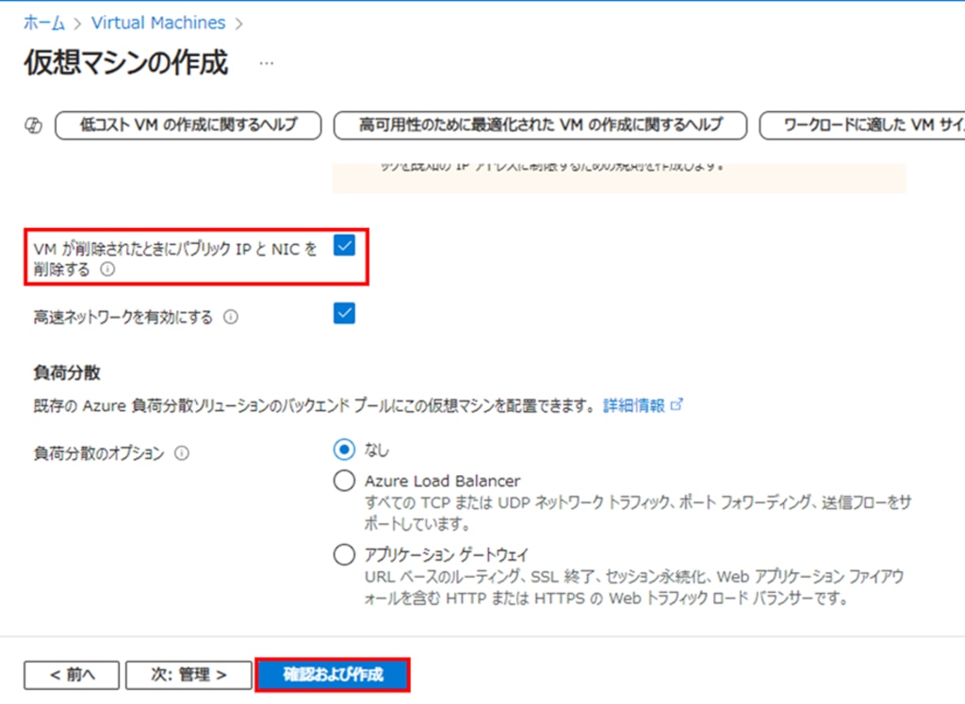
Task: Click the 次: 管理 > button
Action: pos(188,675)
